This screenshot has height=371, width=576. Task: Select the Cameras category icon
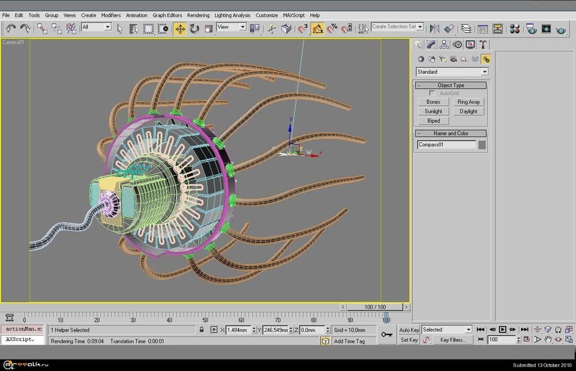click(454, 59)
